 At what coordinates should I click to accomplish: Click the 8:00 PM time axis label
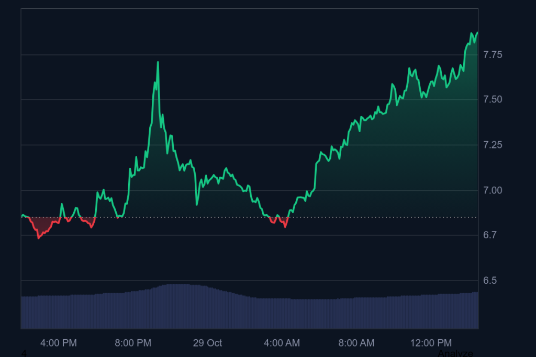tap(133, 343)
